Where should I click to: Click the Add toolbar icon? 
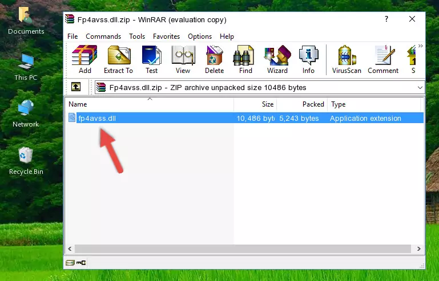[x=84, y=59]
